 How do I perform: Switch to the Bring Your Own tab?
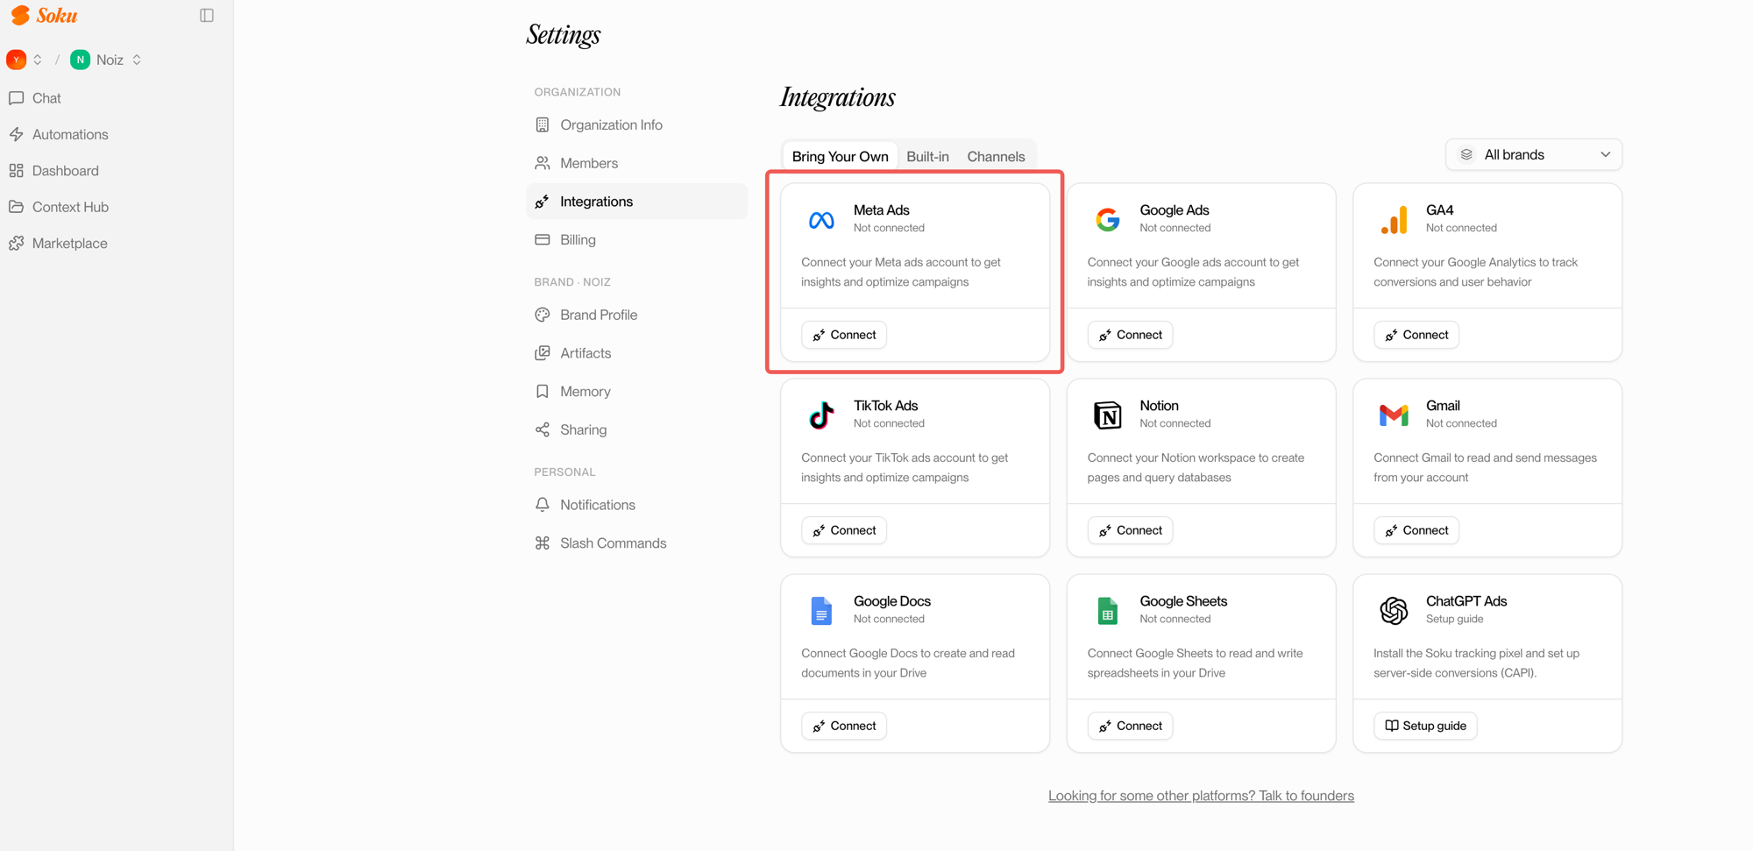point(840,156)
